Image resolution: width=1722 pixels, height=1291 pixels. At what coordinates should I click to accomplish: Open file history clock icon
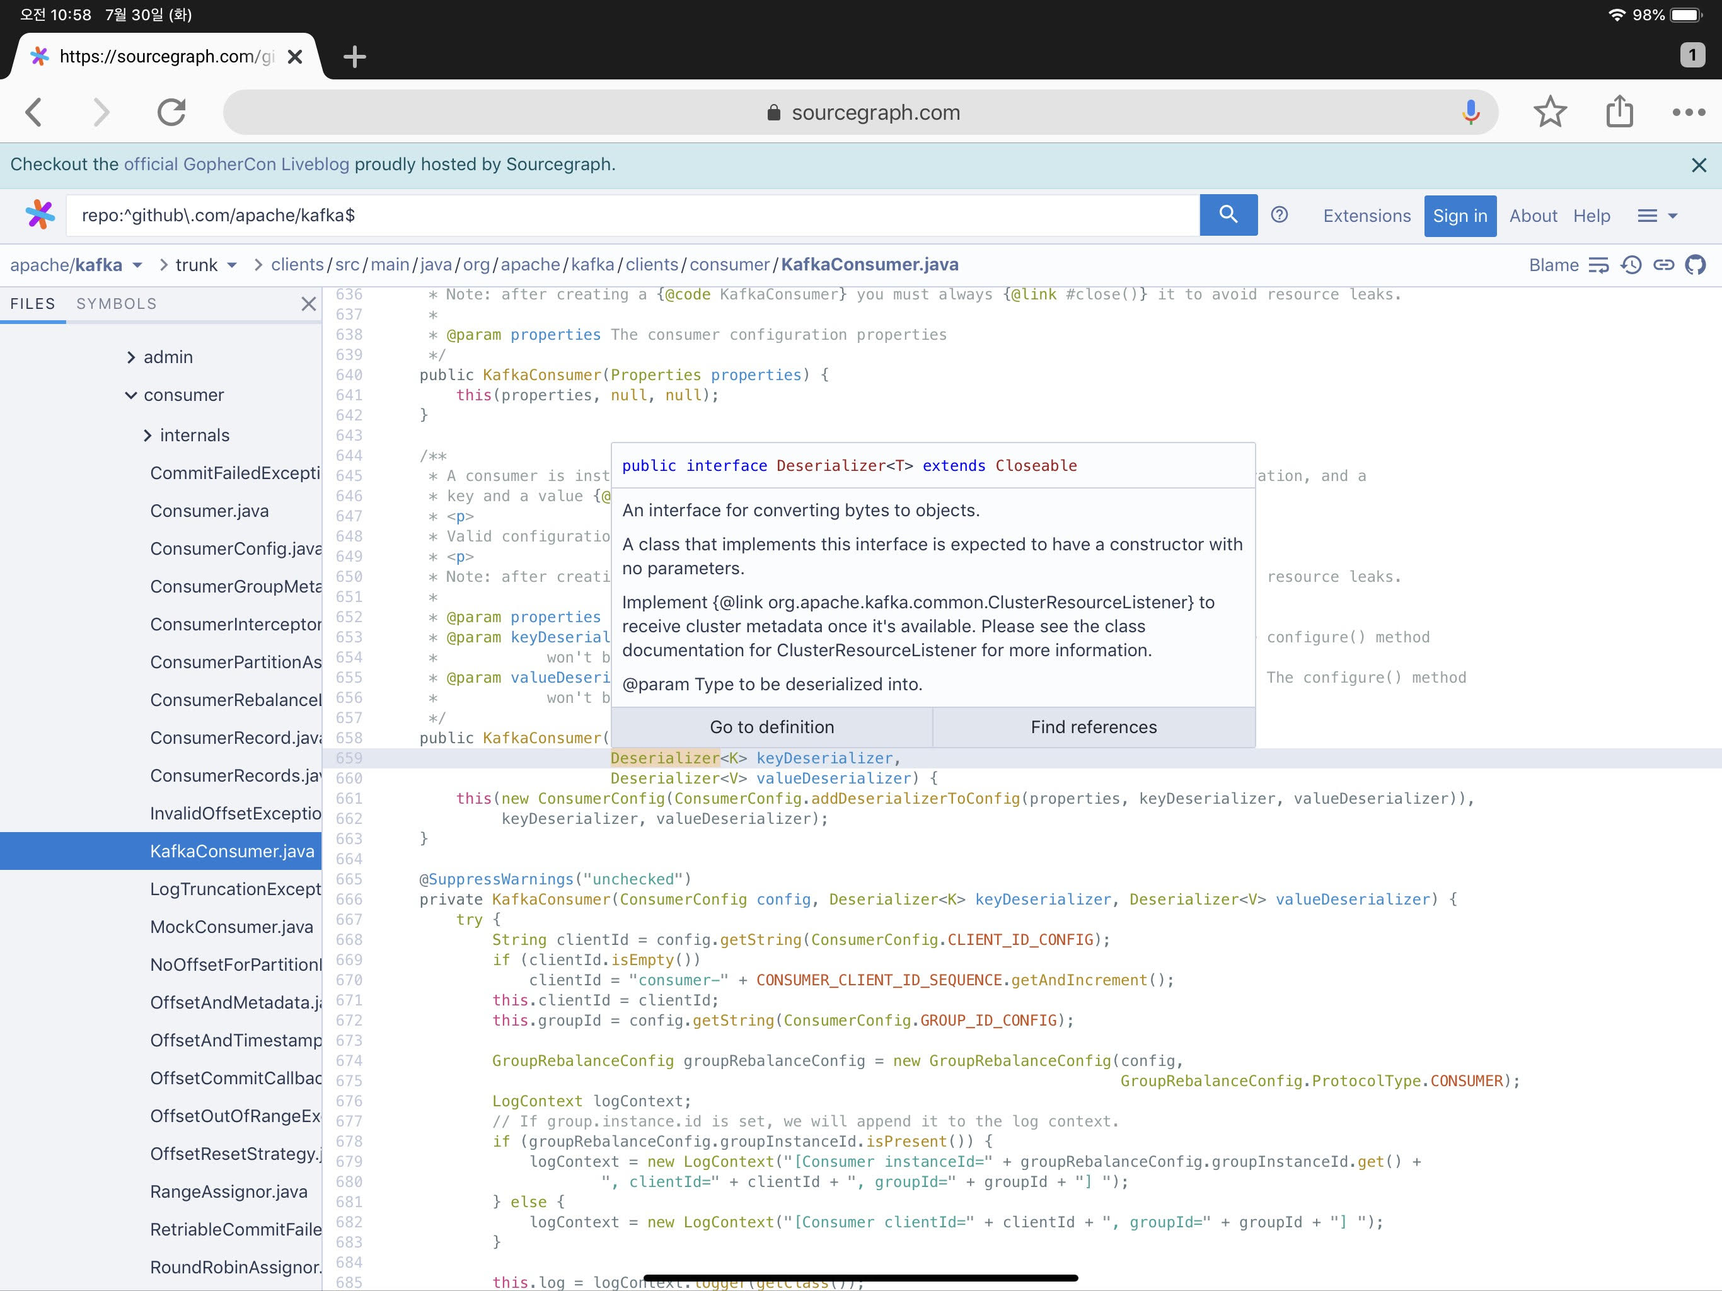(1631, 265)
